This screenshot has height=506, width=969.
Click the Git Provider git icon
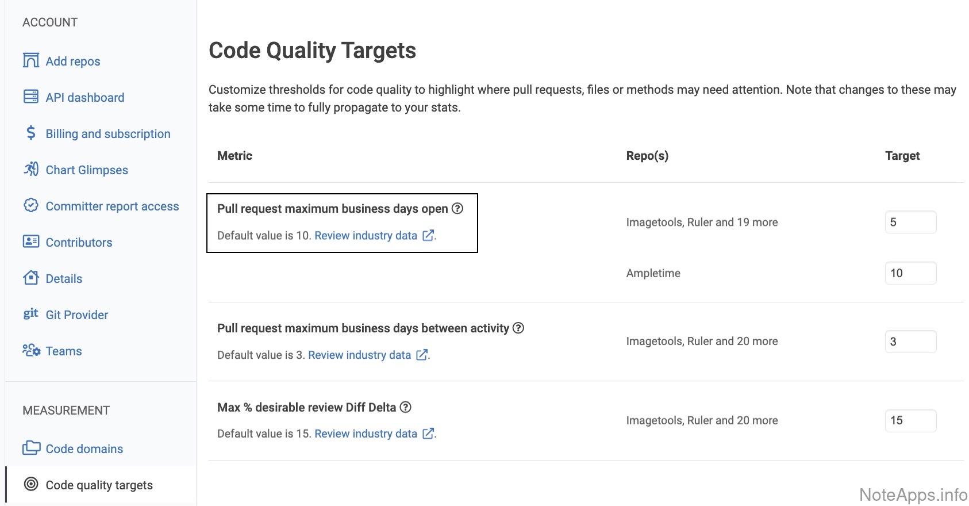[x=31, y=313]
